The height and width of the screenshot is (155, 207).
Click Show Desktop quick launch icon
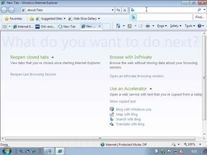click(21, 151)
